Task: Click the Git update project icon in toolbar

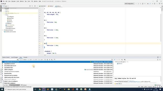Action: (x=150, y=4)
